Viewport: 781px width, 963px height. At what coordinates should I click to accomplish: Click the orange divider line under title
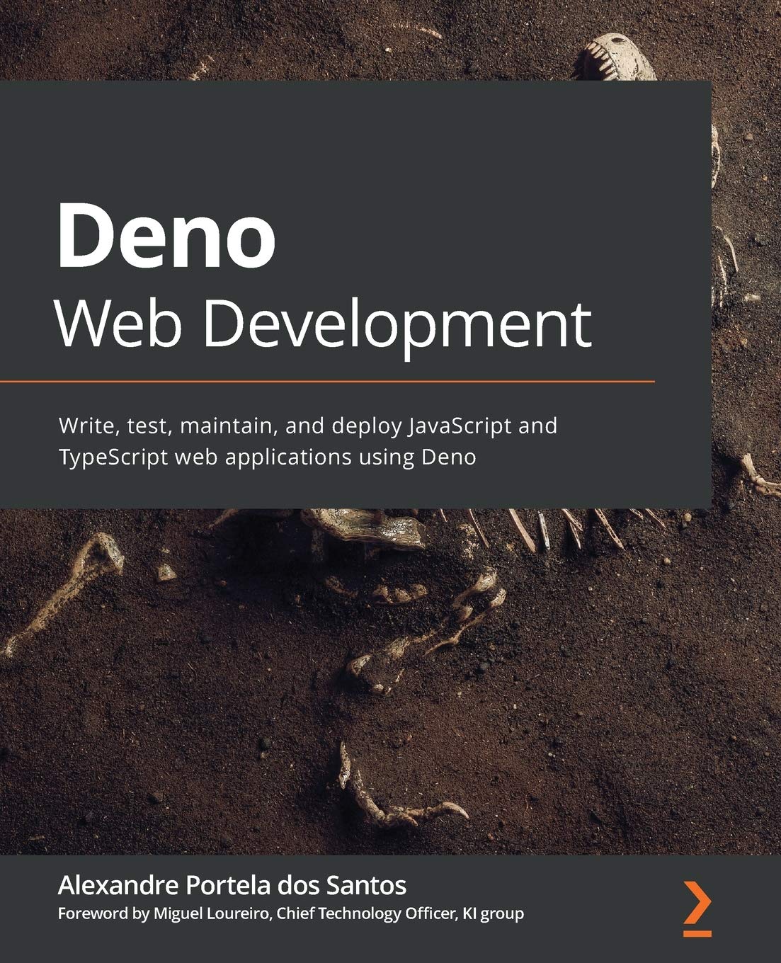point(326,380)
